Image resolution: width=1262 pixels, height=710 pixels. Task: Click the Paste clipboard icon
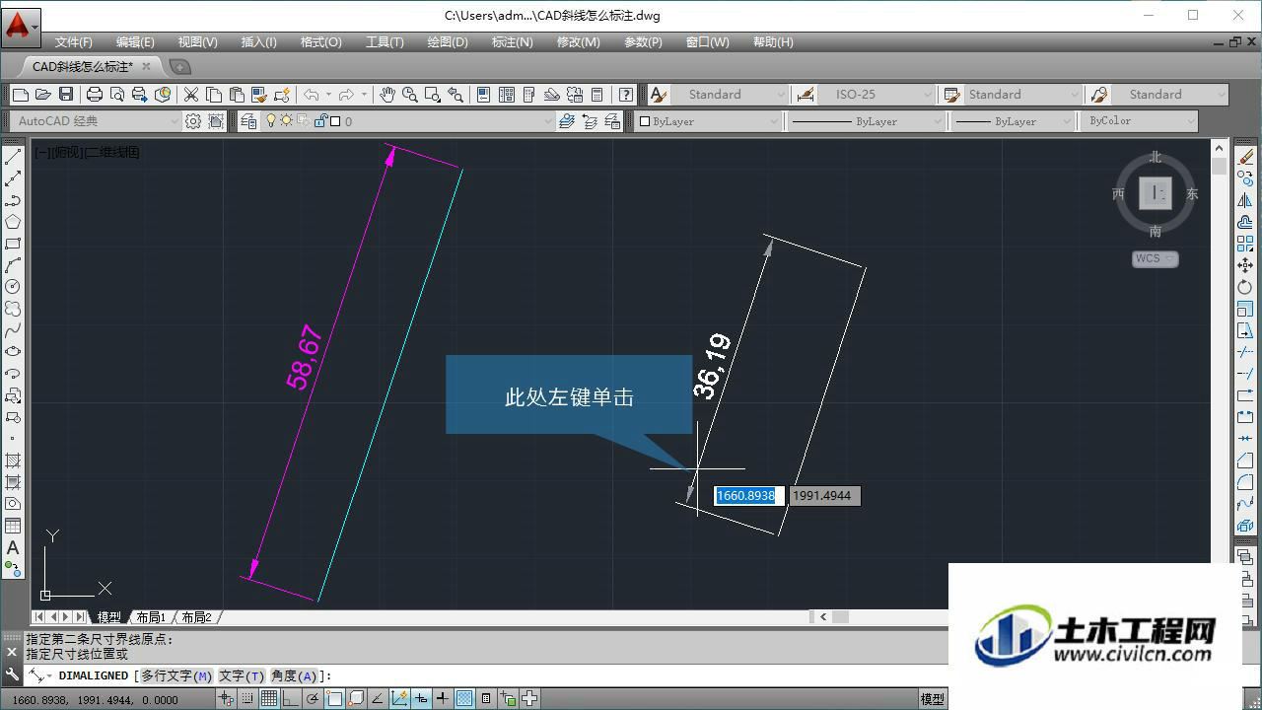click(x=237, y=95)
